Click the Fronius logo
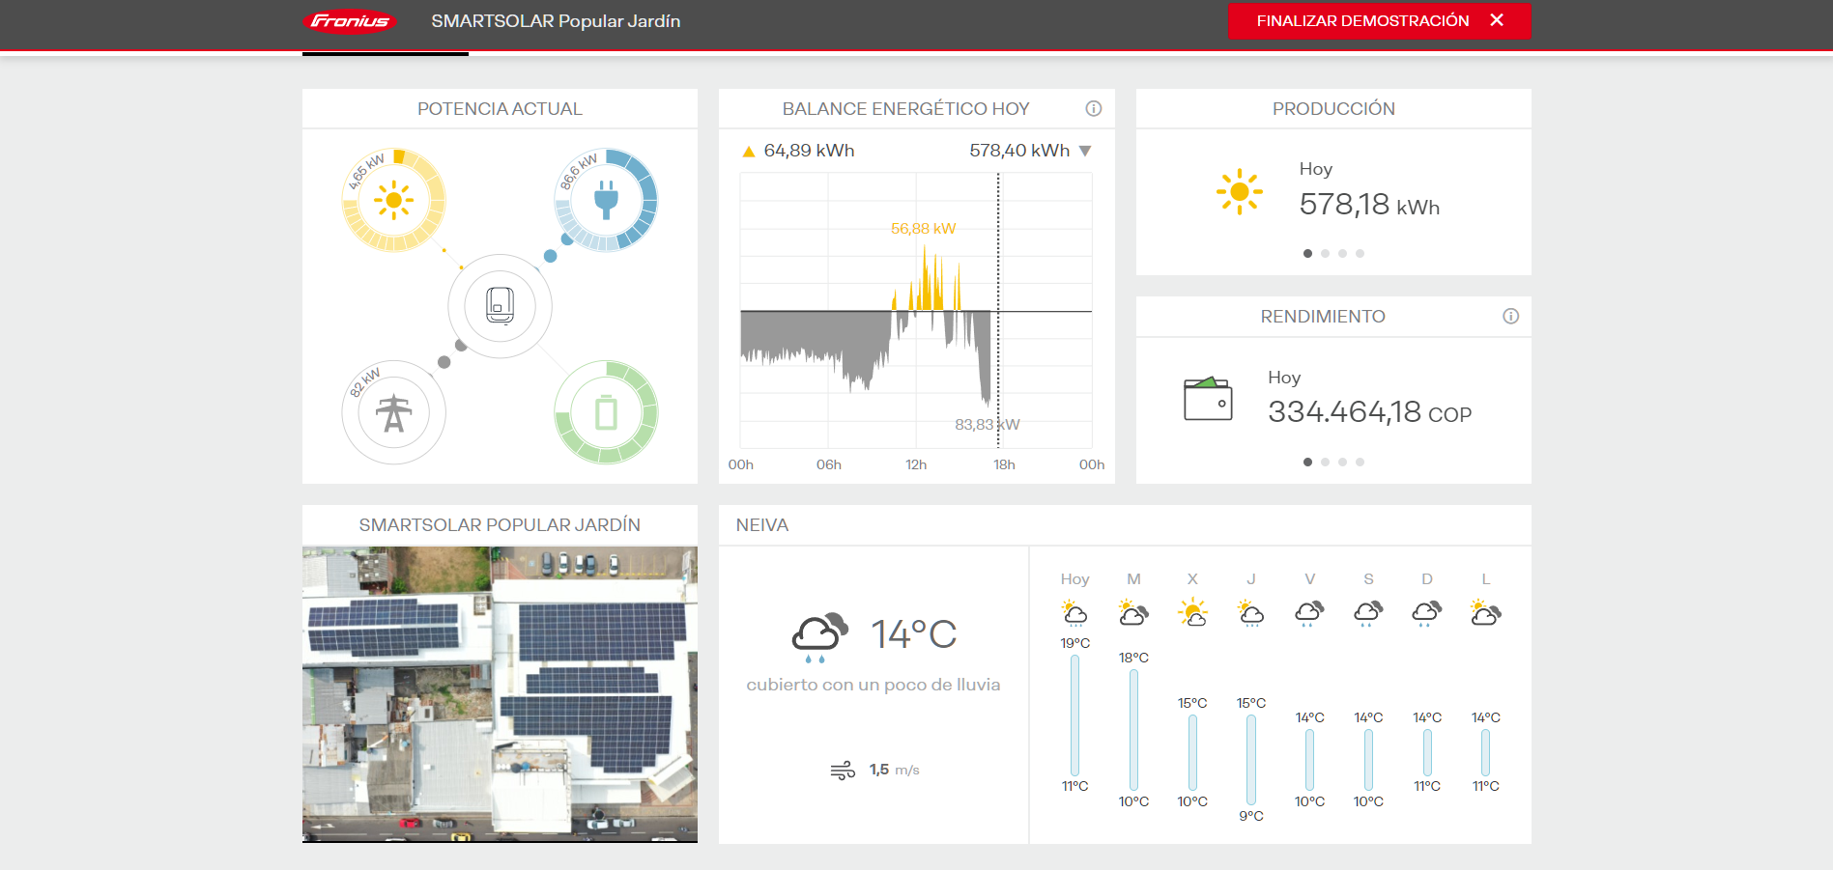 coord(350,21)
